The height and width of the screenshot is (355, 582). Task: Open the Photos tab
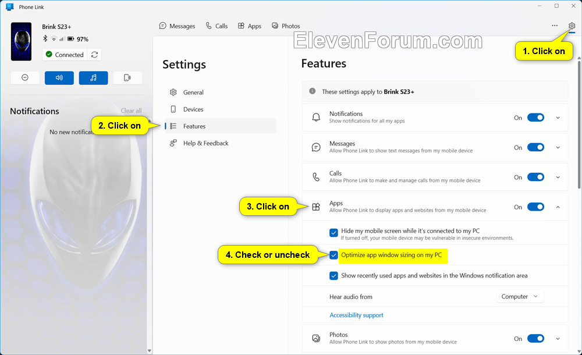click(x=286, y=26)
